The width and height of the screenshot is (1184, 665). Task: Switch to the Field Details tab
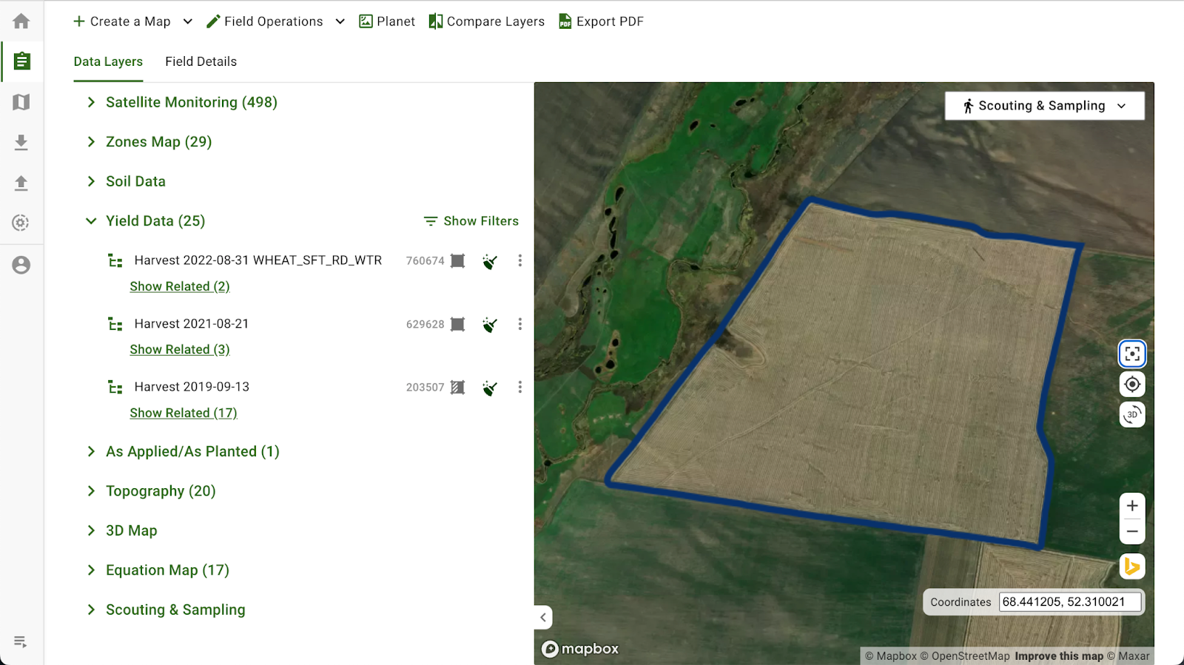tap(201, 61)
